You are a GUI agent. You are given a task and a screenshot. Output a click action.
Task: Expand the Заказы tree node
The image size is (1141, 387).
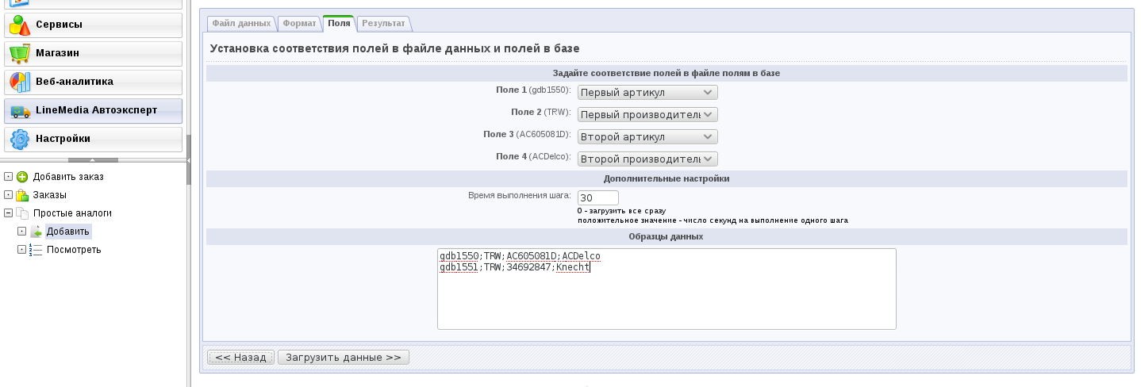coord(9,195)
